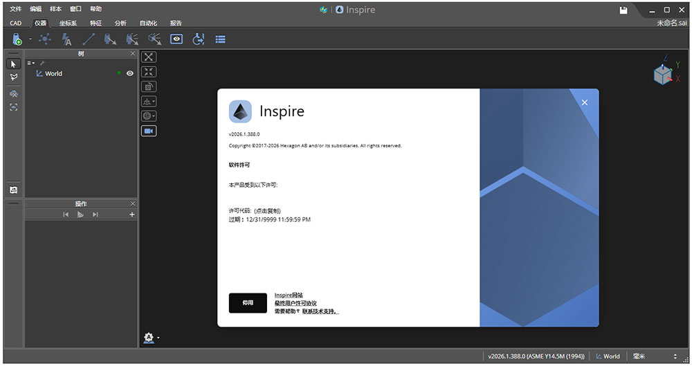Add a new operation with plus icon

point(131,214)
